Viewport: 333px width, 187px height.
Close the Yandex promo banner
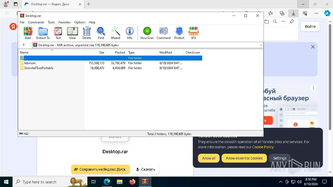pos(313,47)
